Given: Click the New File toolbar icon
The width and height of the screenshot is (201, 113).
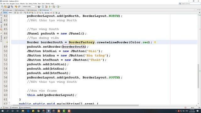Looking at the screenshot, I should pos(2,7).
